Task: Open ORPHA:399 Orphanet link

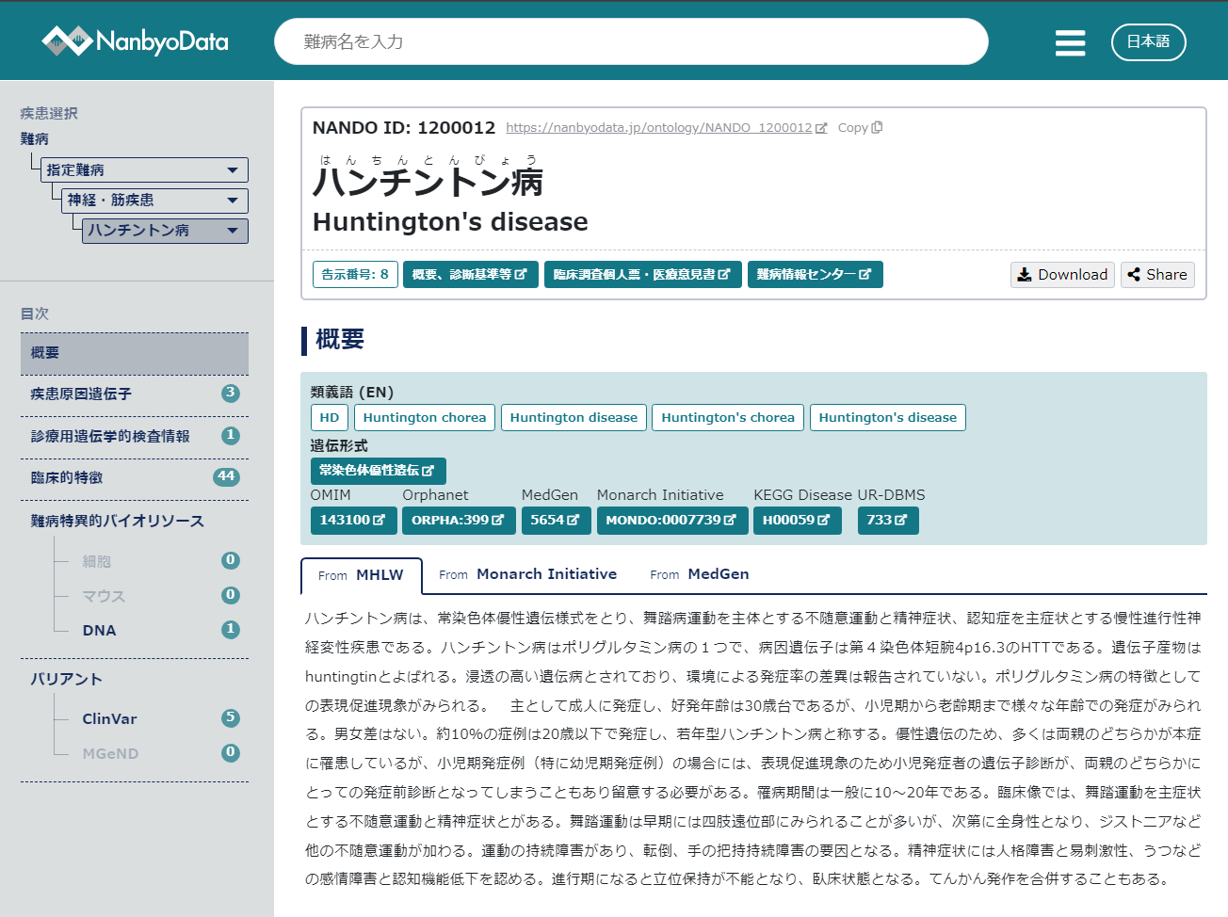Action: (x=458, y=521)
